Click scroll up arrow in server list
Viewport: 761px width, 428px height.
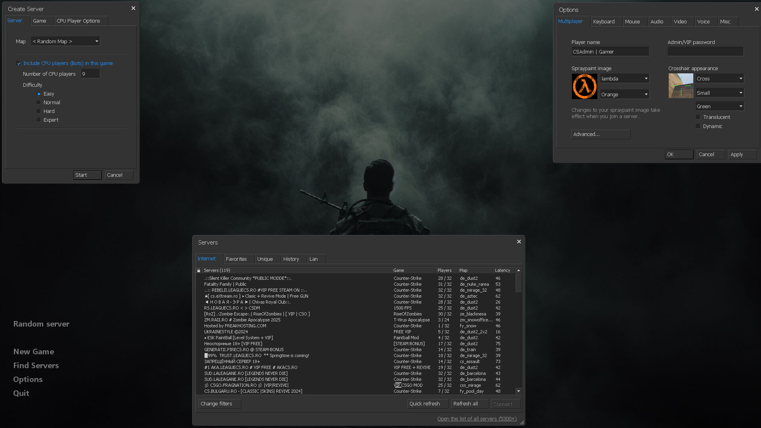tap(518, 270)
